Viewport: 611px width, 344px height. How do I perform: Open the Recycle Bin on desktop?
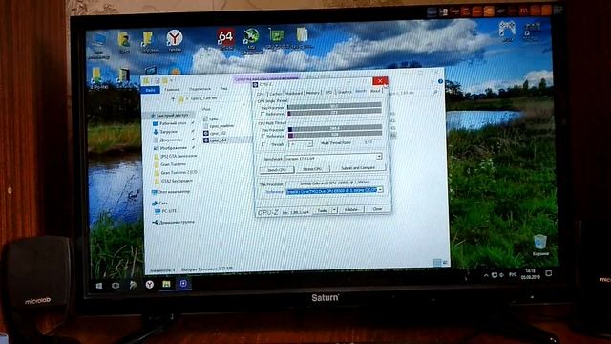click(x=540, y=245)
